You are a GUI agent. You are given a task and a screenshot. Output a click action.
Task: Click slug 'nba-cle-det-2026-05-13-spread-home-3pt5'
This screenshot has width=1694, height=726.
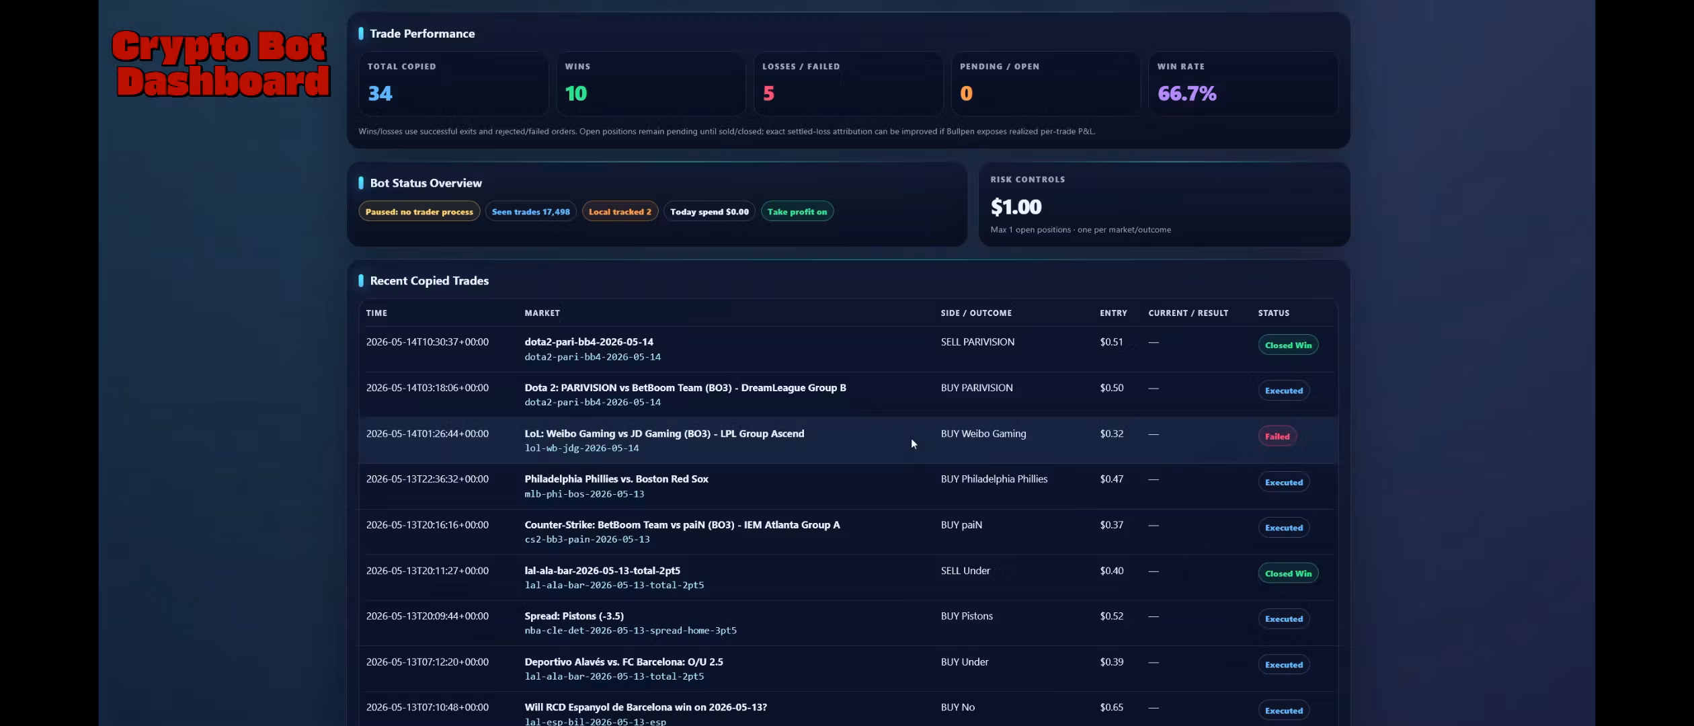coord(631,631)
